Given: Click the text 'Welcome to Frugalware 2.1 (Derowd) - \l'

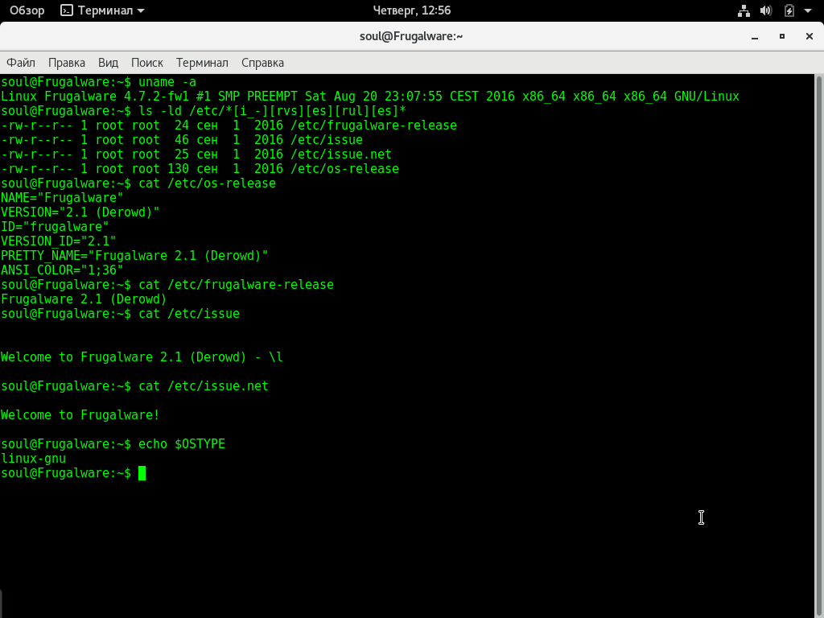Looking at the screenshot, I should 142,357.
